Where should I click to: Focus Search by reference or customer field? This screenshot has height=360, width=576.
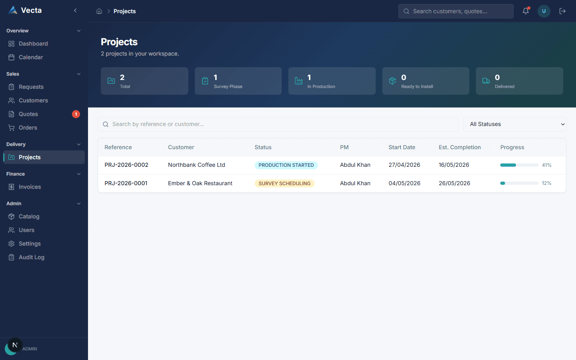click(x=278, y=124)
